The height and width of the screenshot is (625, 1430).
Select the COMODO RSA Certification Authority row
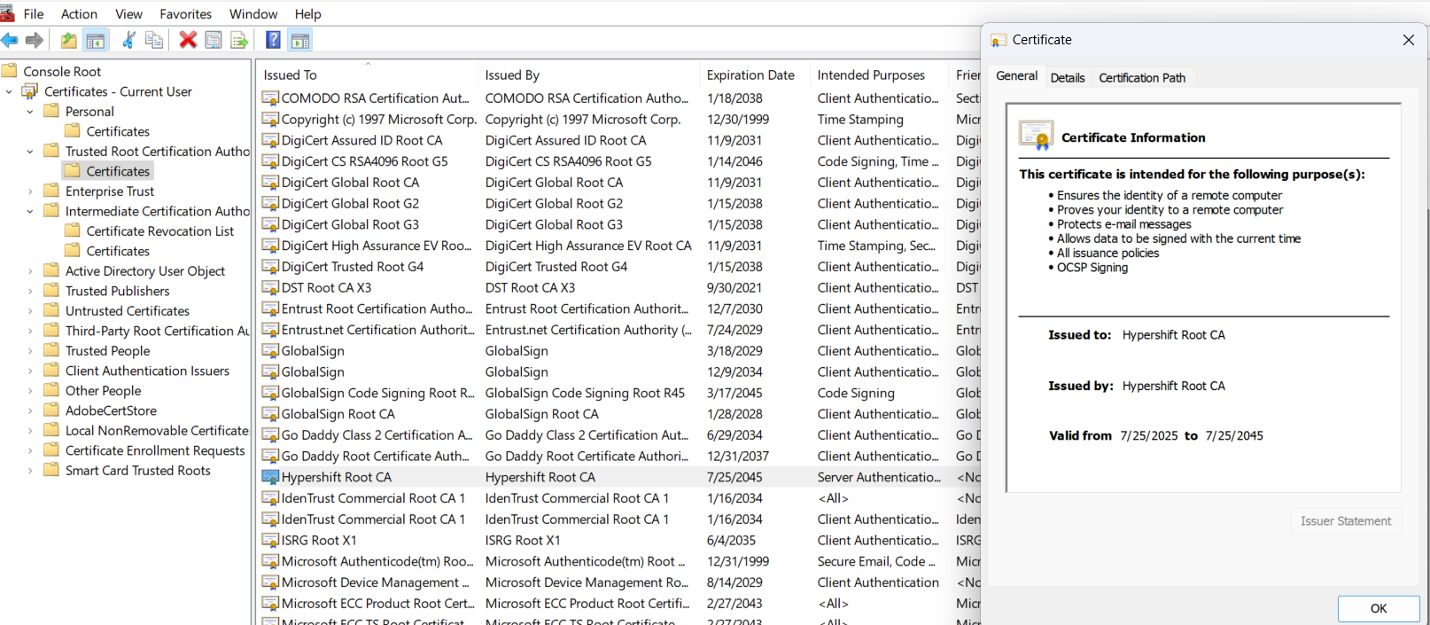[620, 98]
